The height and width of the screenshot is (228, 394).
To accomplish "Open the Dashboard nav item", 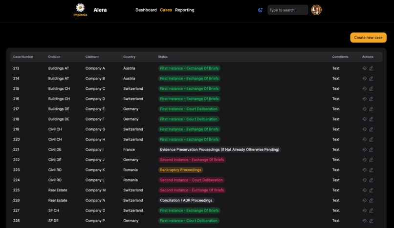I will click(146, 10).
